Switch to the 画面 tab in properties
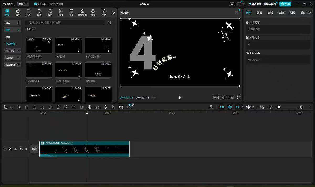315x187 pixels. tap(259, 13)
